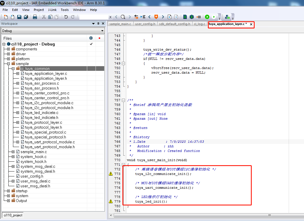This screenshot has width=304, height=221.
Task: Open the File menu
Action: pyautogui.click(x=5, y=10)
